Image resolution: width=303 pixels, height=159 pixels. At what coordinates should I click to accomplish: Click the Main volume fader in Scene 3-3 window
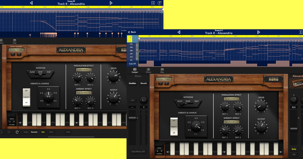pos(133,118)
